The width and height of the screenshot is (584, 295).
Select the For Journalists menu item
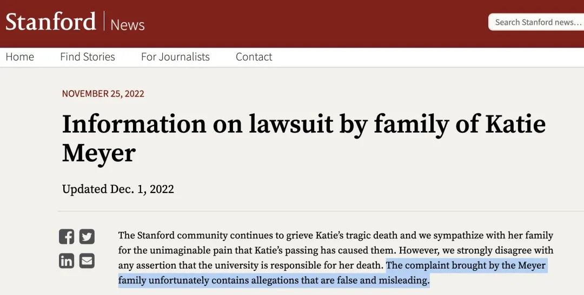pos(175,57)
